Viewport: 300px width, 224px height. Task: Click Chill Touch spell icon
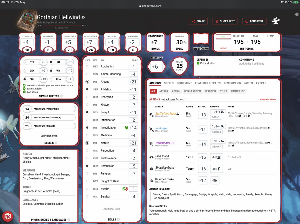tap(151, 157)
